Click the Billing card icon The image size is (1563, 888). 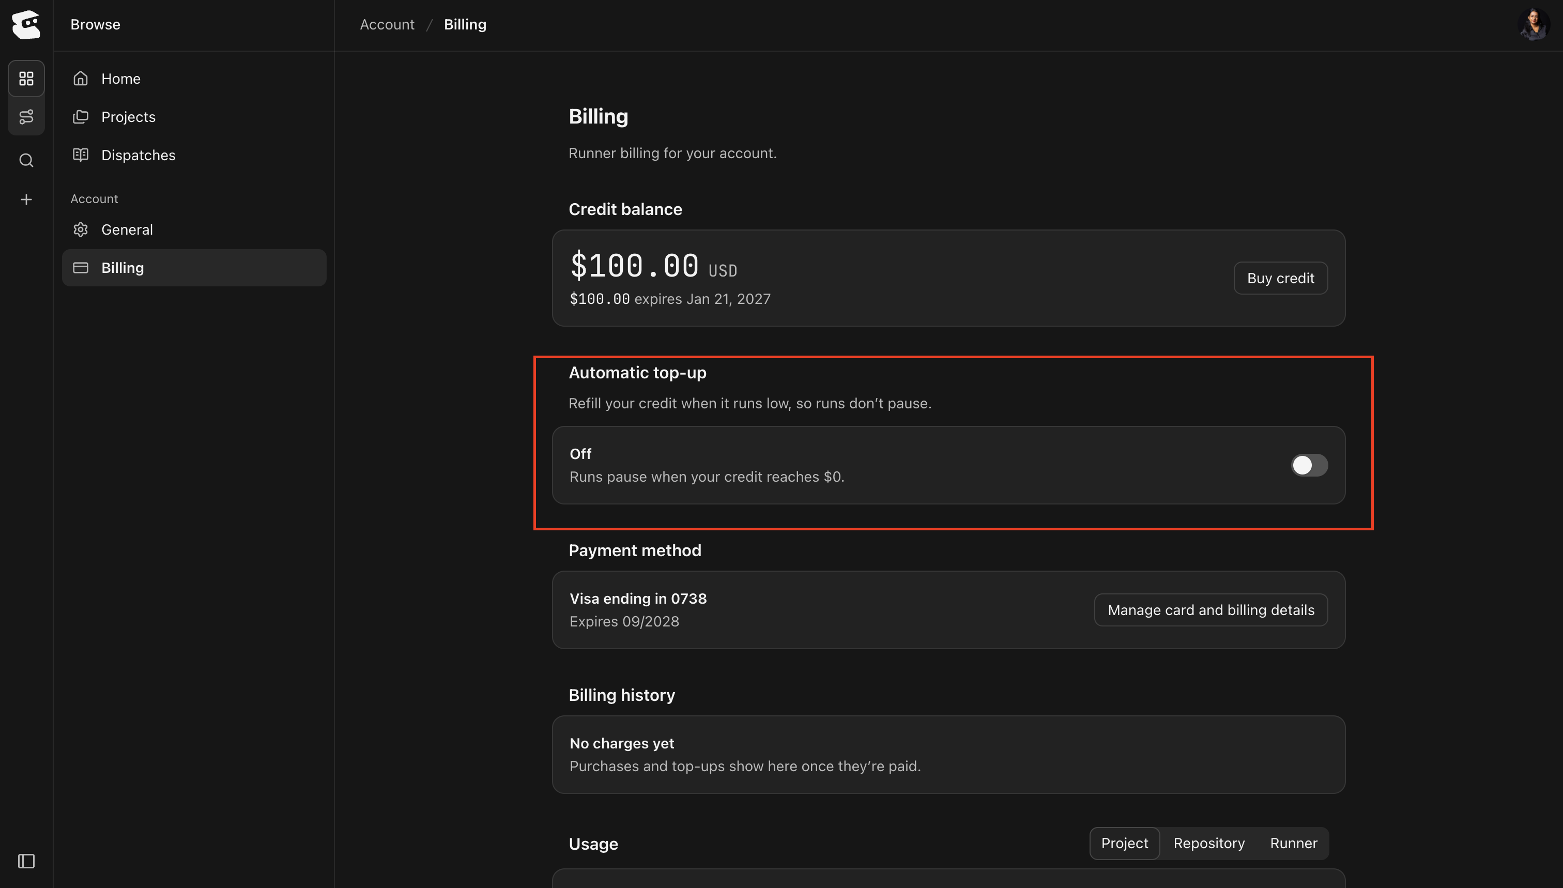tap(81, 268)
